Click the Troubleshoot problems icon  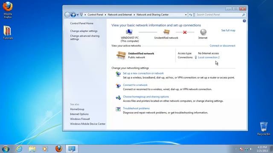coord(118,109)
